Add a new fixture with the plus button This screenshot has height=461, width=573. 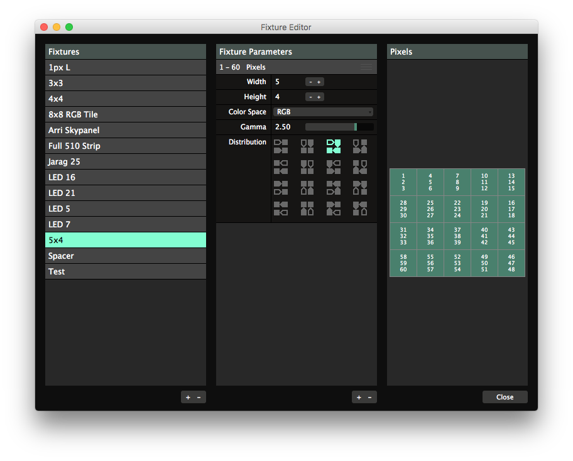click(x=188, y=397)
